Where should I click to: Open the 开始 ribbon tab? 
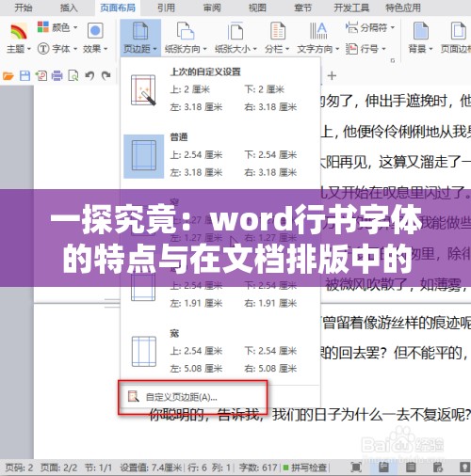(24, 8)
